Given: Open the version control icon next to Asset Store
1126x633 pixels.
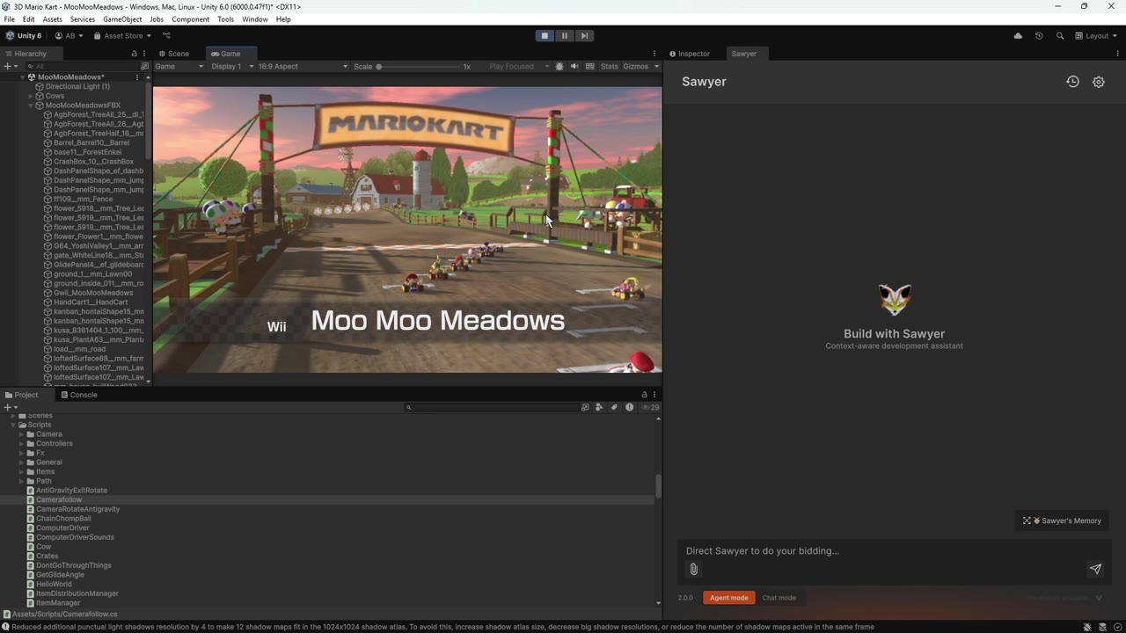Looking at the screenshot, I should pyautogui.click(x=166, y=36).
